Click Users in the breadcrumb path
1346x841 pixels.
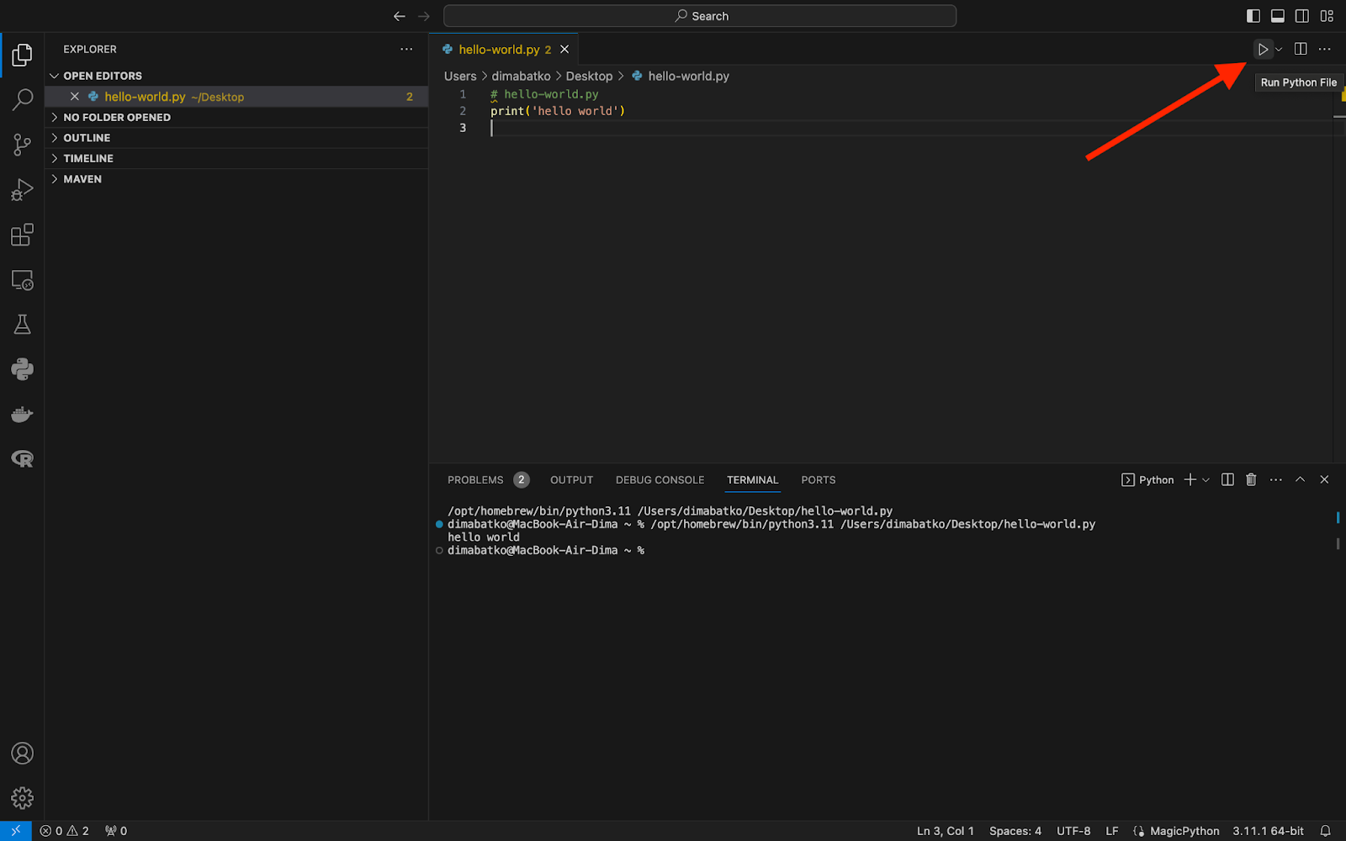click(460, 77)
